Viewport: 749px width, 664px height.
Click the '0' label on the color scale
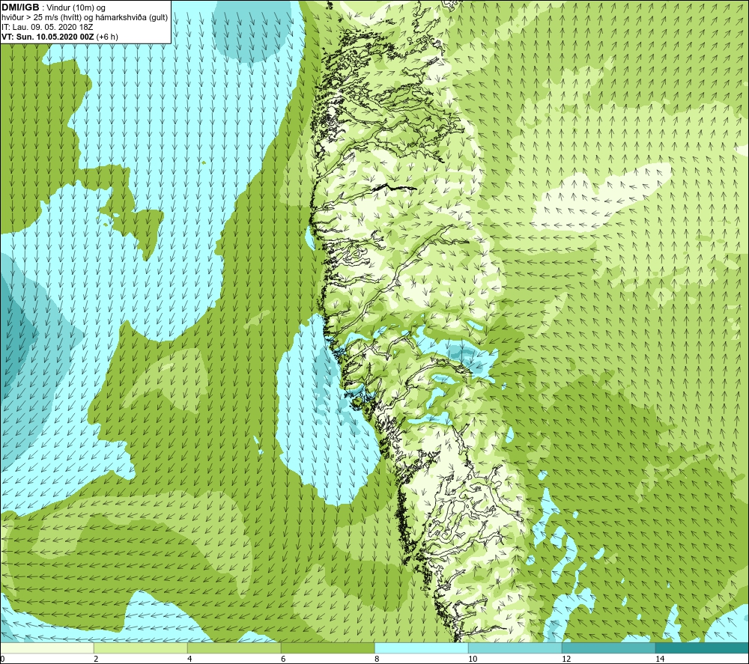tap(2, 659)
